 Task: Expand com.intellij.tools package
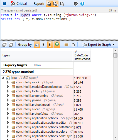[8, 91]
